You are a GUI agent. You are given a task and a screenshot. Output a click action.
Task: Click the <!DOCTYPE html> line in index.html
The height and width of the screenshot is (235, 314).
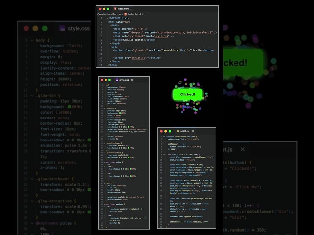tap(118, 18)
